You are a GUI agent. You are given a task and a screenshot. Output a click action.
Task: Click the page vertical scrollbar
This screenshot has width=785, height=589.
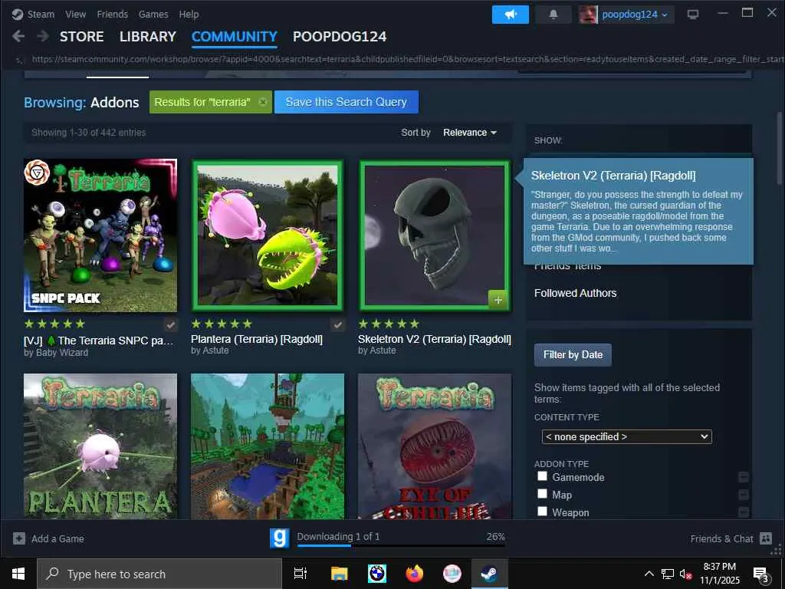pos(780,148)
